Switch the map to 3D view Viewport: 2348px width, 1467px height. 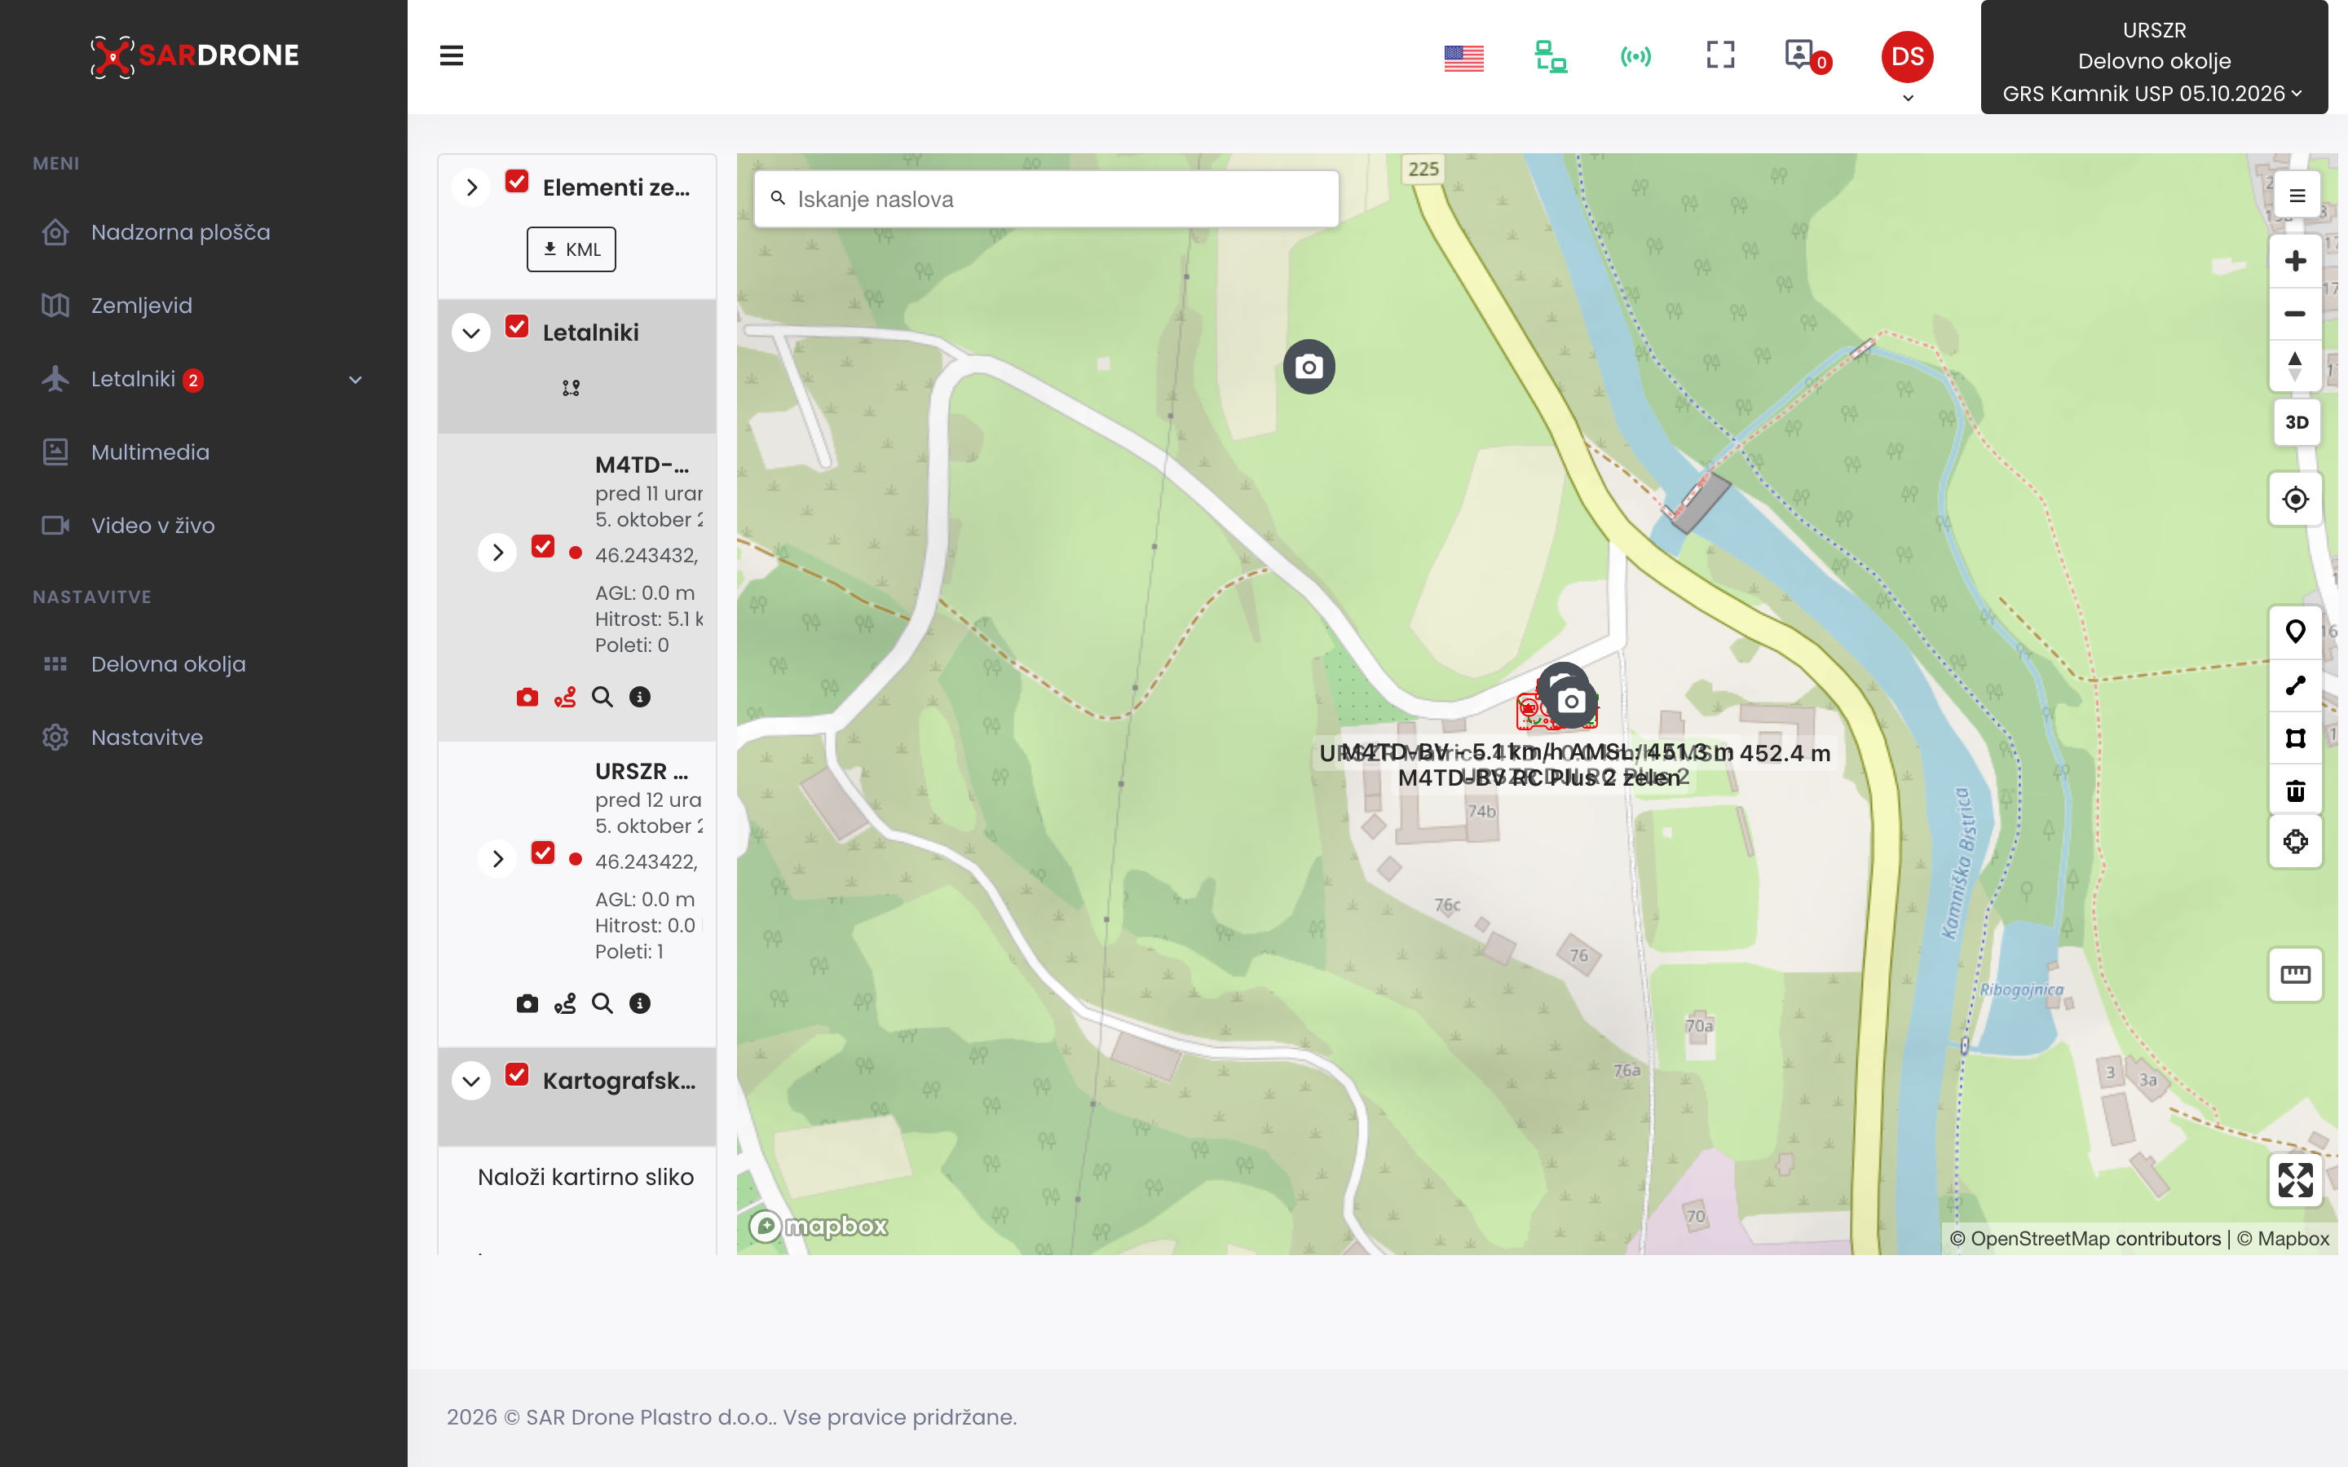click(2296, 422)
